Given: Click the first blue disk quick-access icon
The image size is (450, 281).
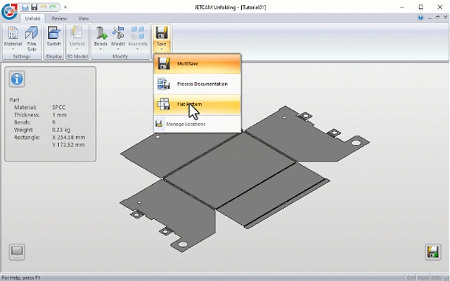Looking at the screenshot, I should 25,7.
